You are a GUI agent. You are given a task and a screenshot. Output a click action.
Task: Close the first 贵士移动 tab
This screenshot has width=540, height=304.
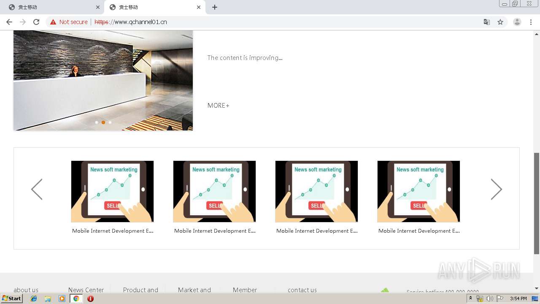98,7
